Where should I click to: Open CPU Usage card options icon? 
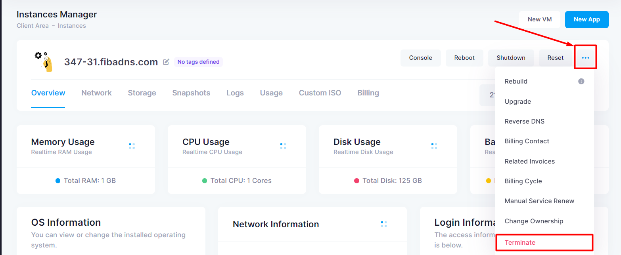point(283,146)
